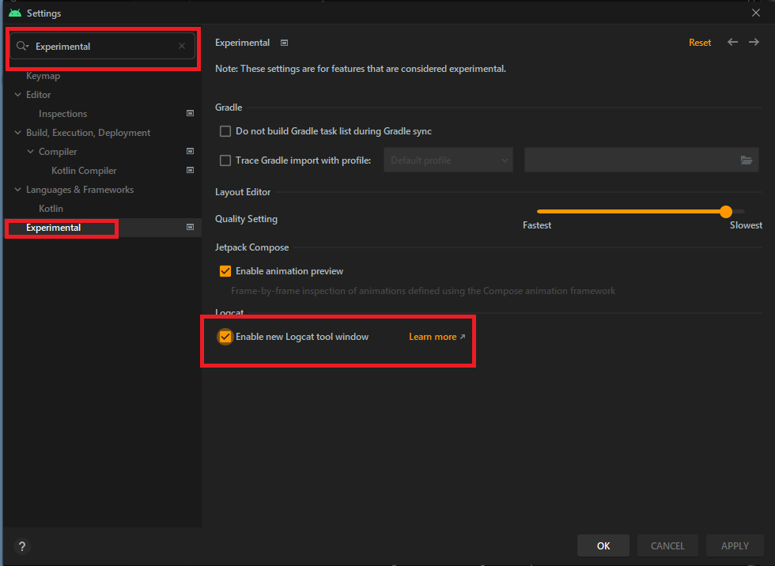Select Kotlin under Languages & Frameworks

(51, 209)
